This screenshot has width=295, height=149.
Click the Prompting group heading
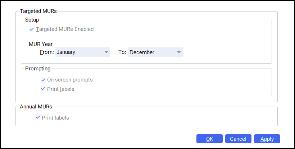tap(38, 68)
